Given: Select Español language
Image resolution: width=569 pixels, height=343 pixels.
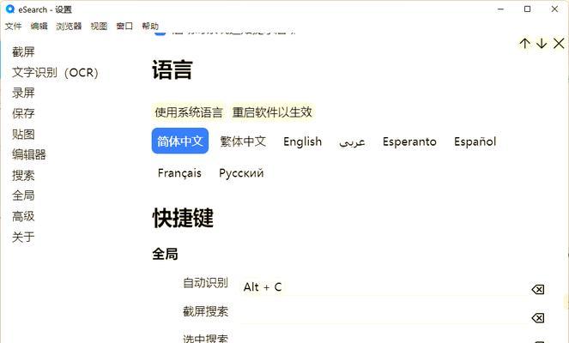Looking at the screenshot, I should click(x=475, y=141).
